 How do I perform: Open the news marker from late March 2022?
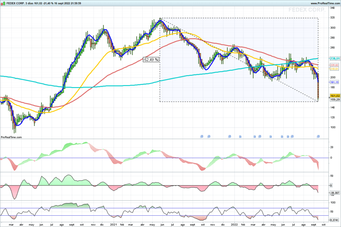pyautogui.click(x=260, y=136)
